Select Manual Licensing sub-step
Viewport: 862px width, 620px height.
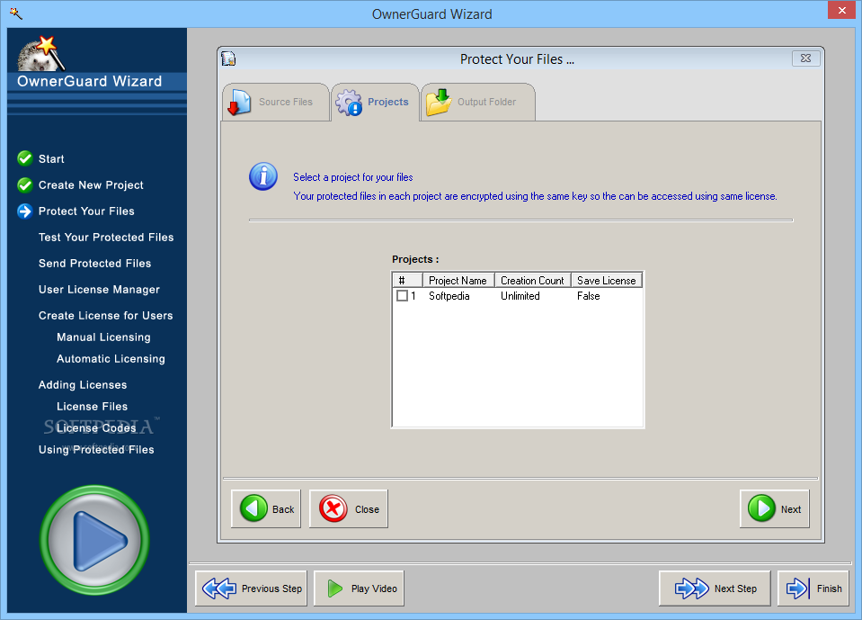(x=103, y=337)
